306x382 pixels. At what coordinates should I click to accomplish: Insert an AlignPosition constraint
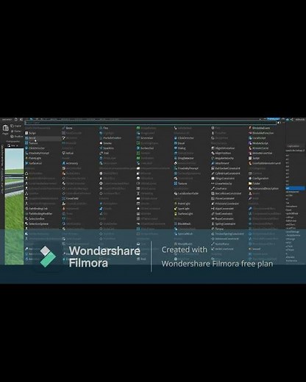[221, 153]
